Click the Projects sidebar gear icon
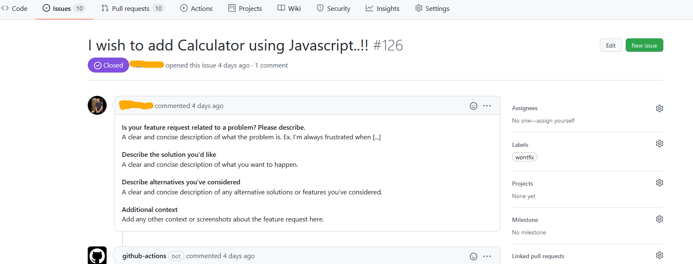This screenshot has width=693, height=264. pyautogui.click(x=660, y=183)
